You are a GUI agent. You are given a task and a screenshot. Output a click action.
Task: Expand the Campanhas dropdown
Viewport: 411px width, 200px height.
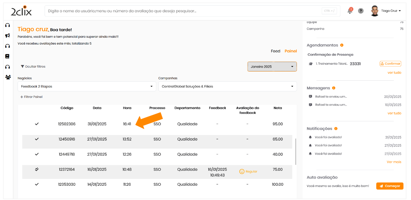pos(227,87)
